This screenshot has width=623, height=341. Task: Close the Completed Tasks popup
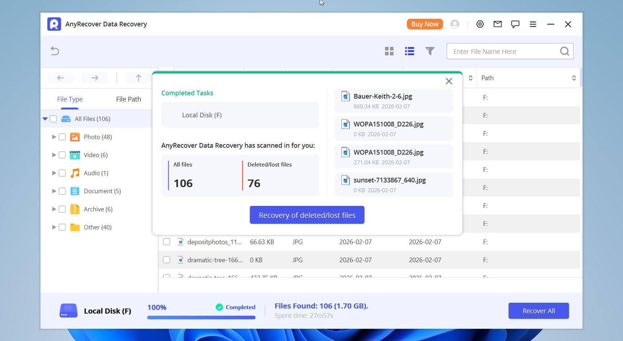point(449,81)
